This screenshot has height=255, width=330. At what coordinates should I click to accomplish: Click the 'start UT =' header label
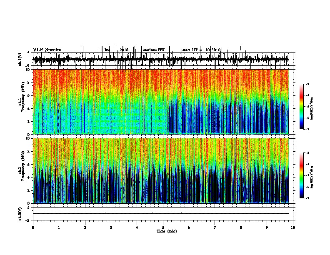tap(192, 50)
